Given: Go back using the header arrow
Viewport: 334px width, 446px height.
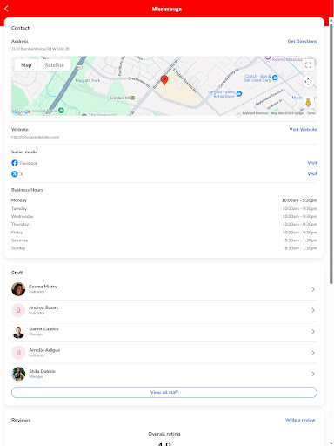Looking at the screenshot, I should pyautogui.click(x=6, y=9).
